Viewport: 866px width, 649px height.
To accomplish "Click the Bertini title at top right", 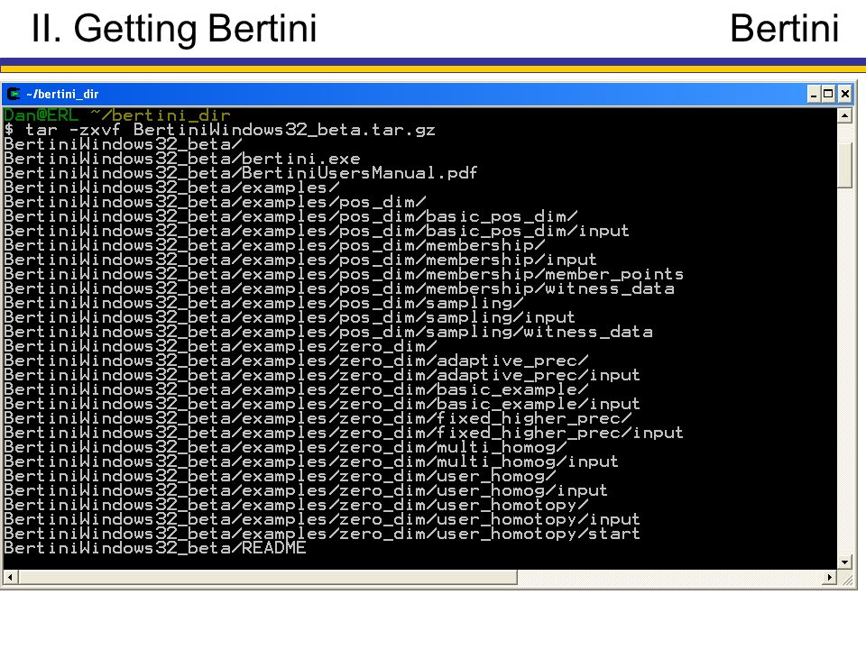I will [784, 28].
